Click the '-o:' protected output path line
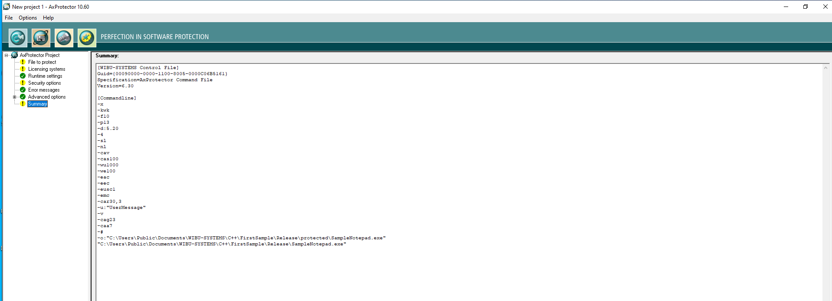This screenshot has height=301, width=832. (x=241, y=238)
